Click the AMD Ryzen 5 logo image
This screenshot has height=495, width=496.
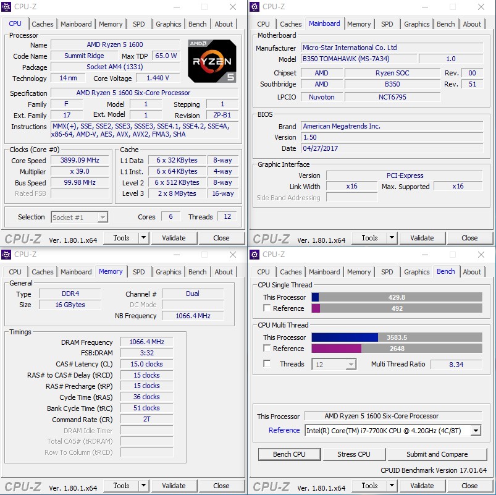(x=212, y=61)
